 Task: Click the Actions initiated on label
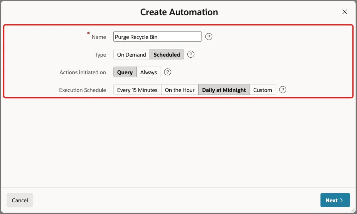point(83,72)
